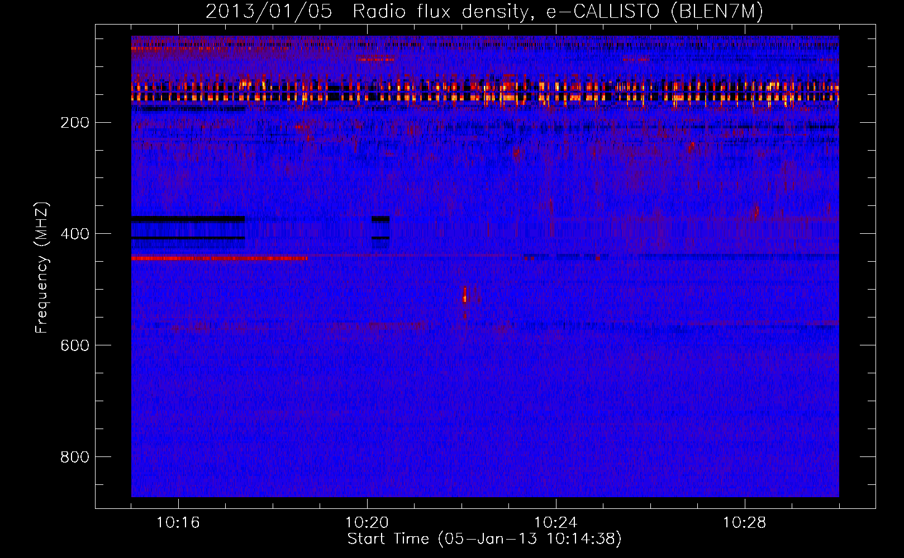Select the 10:24 time tick label
904x558 pixels.
[556, 523]
